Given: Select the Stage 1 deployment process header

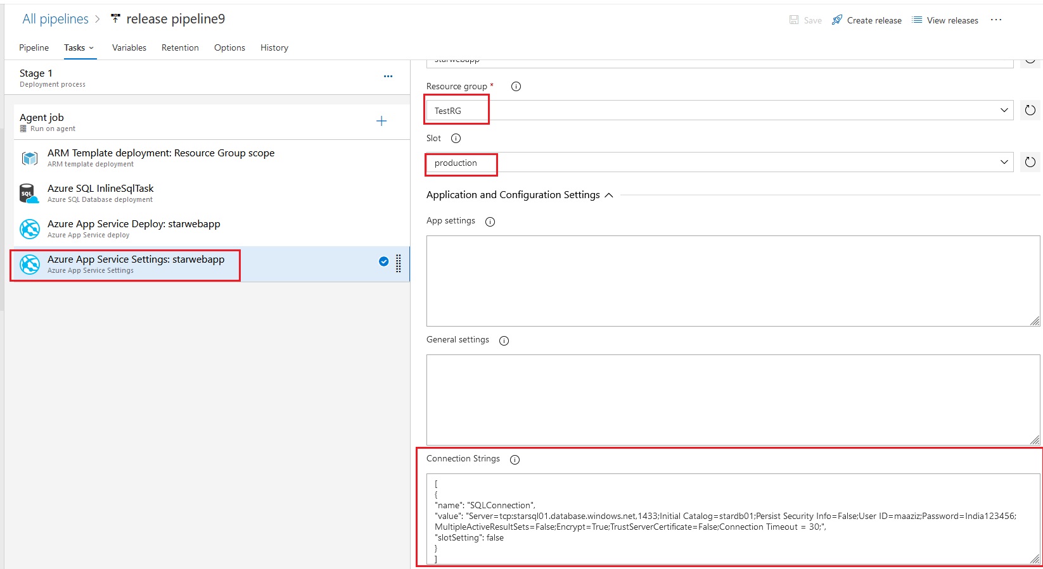Looking at the screenshot, I should point(207,77).
